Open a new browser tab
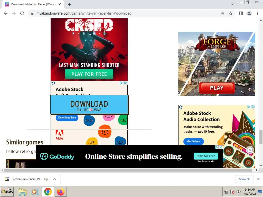Screen dimensions: 263x197 pyautogui.click(x=69, y=5)
